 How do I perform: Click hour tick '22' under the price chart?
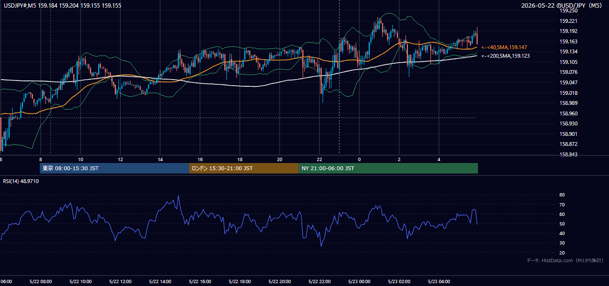coord(319,159)
